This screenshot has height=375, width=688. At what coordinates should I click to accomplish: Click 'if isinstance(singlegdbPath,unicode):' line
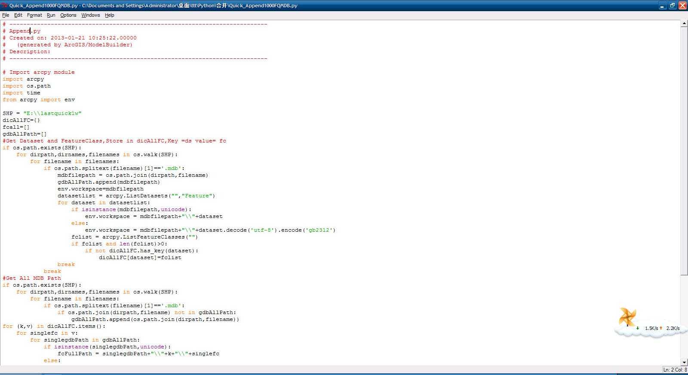click(107, 347)
